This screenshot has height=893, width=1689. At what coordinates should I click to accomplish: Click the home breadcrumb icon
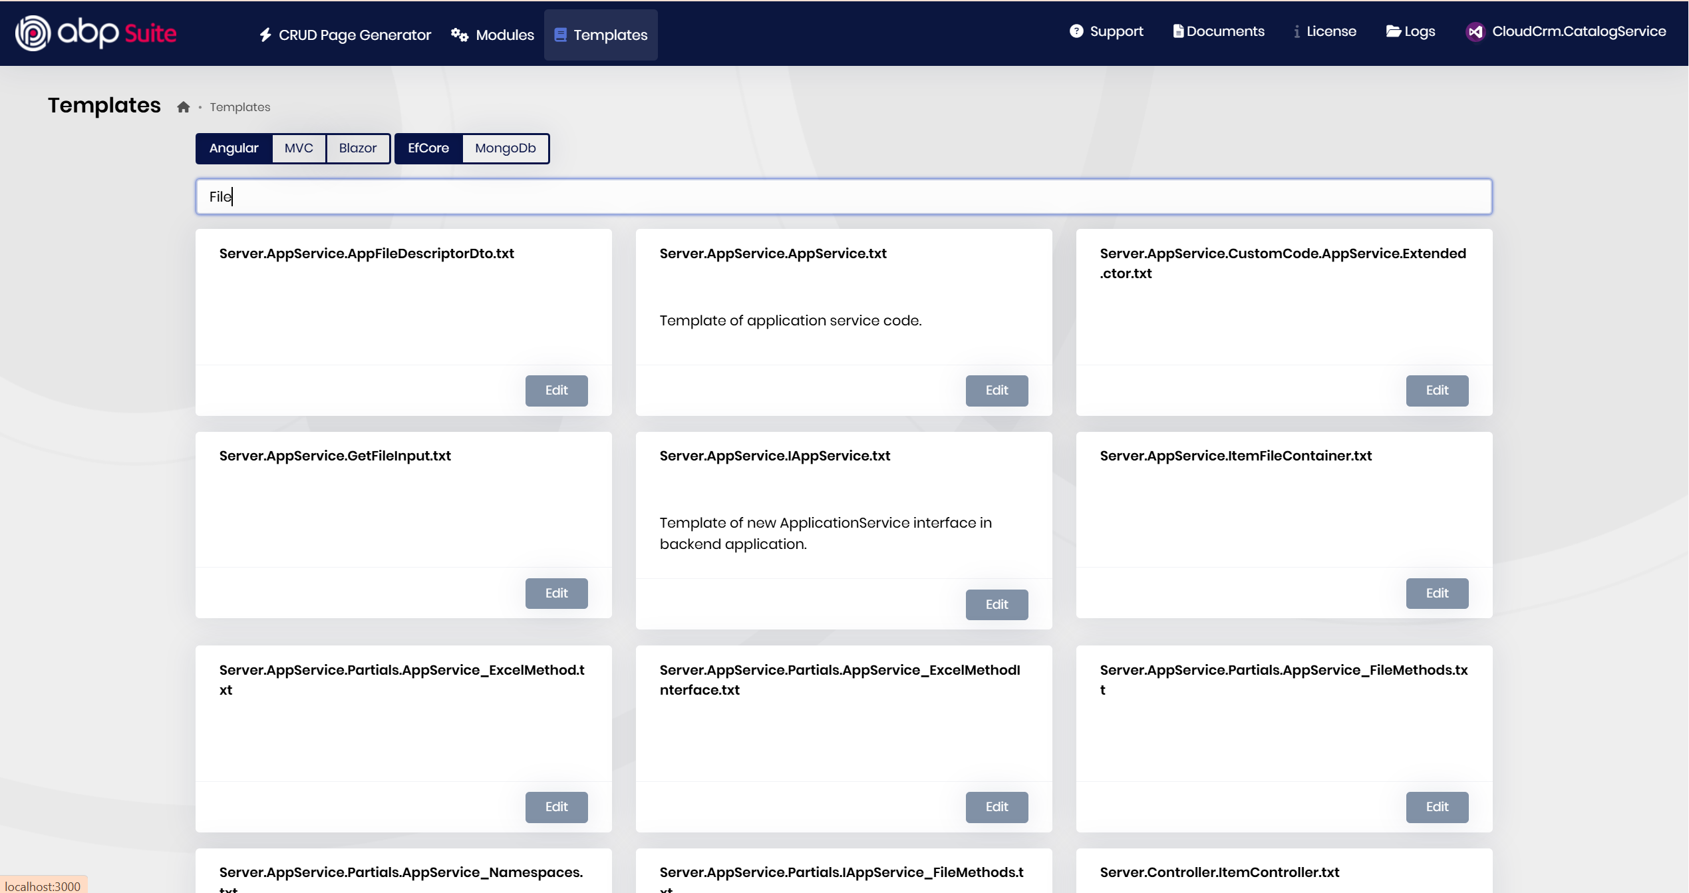click(x=184, y=107)
